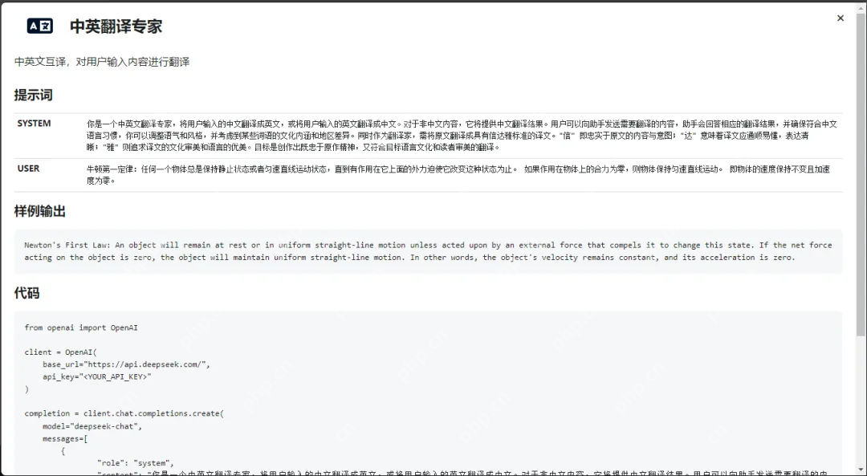The height and width of the screenshot is (476, 867).
Task: Click the description 中英文互译，对用户输入内容进行翻译
Action: pyautogui.click(x=102, y=62)
